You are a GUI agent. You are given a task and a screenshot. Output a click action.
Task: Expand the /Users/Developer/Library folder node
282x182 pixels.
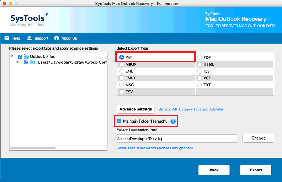(18, 62)
